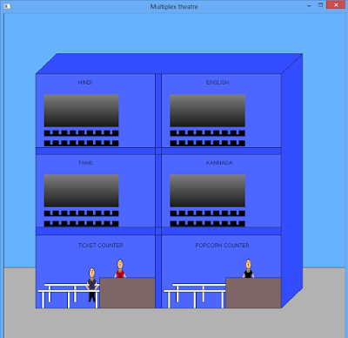This screenshot has width=348, height=338.
Task: Click the popcorn seller in black shirt
Action: [248, 268]
